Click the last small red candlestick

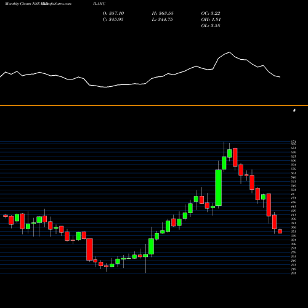point(280,232)
